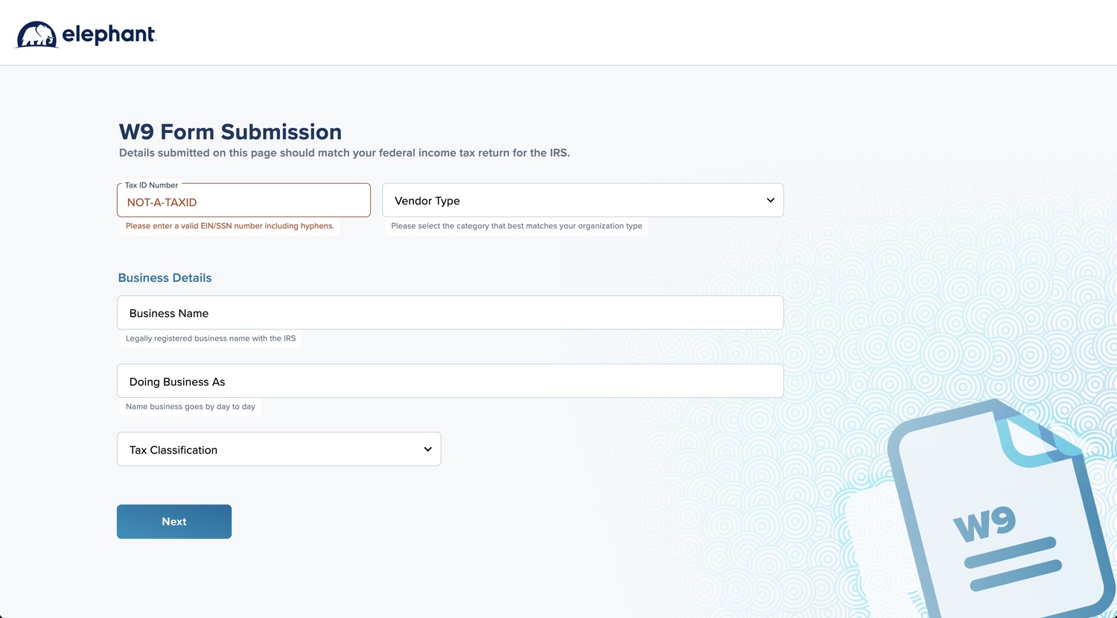Focus the Tax ID Number input field
Image resolution: width=1117 pixels, height=618 pixels.
pos(244,202)
